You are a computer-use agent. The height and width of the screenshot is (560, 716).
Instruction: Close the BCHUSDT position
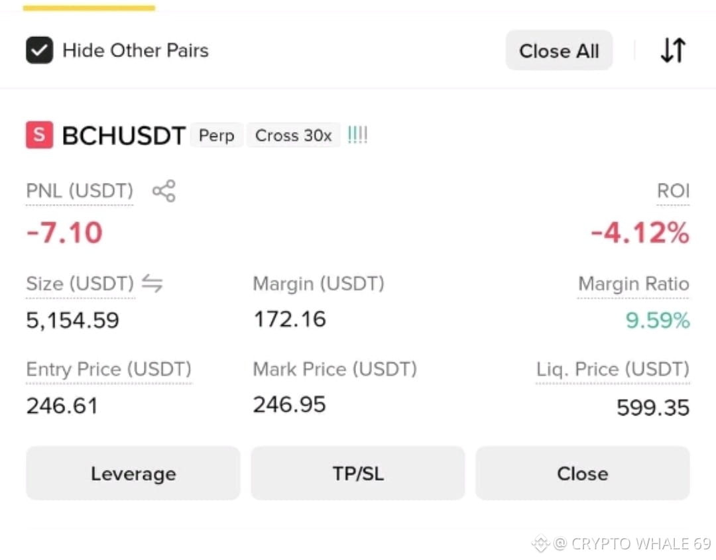pyautogui.click(x=583, y=473)
